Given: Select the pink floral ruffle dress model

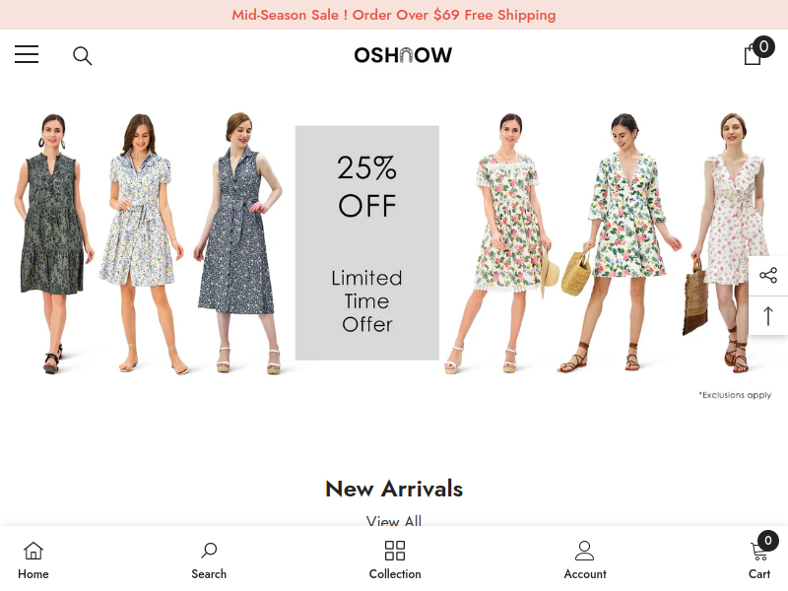Looking at the screenshot, I should click(x=729, y=243).
